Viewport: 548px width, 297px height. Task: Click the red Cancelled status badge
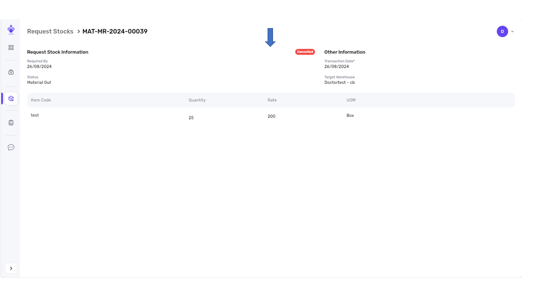pos(305,52)
